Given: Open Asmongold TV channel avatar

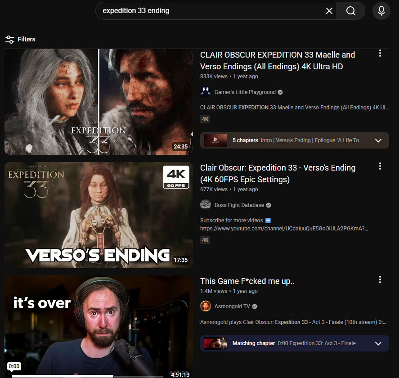Looking at the screenshot, I should [206, 306].
